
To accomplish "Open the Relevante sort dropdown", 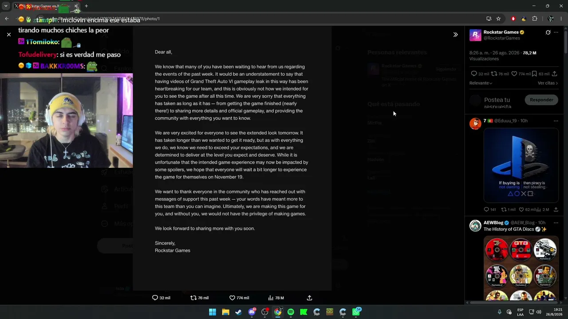I will click(x=481, y=83).
